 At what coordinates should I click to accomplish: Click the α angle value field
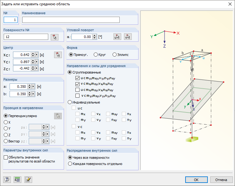tap(82, 37)
